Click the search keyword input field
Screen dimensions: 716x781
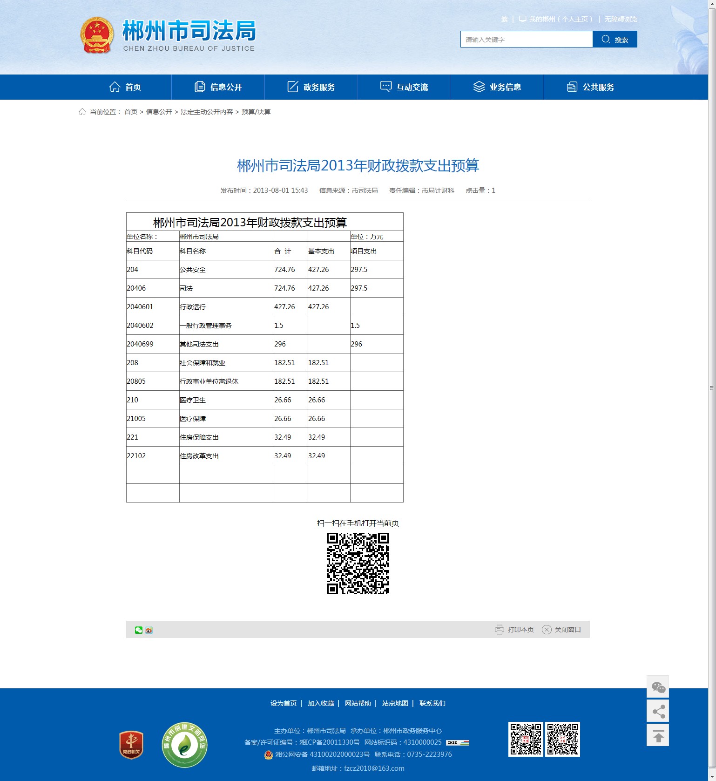pyautogui.click(x=527, y=40)
